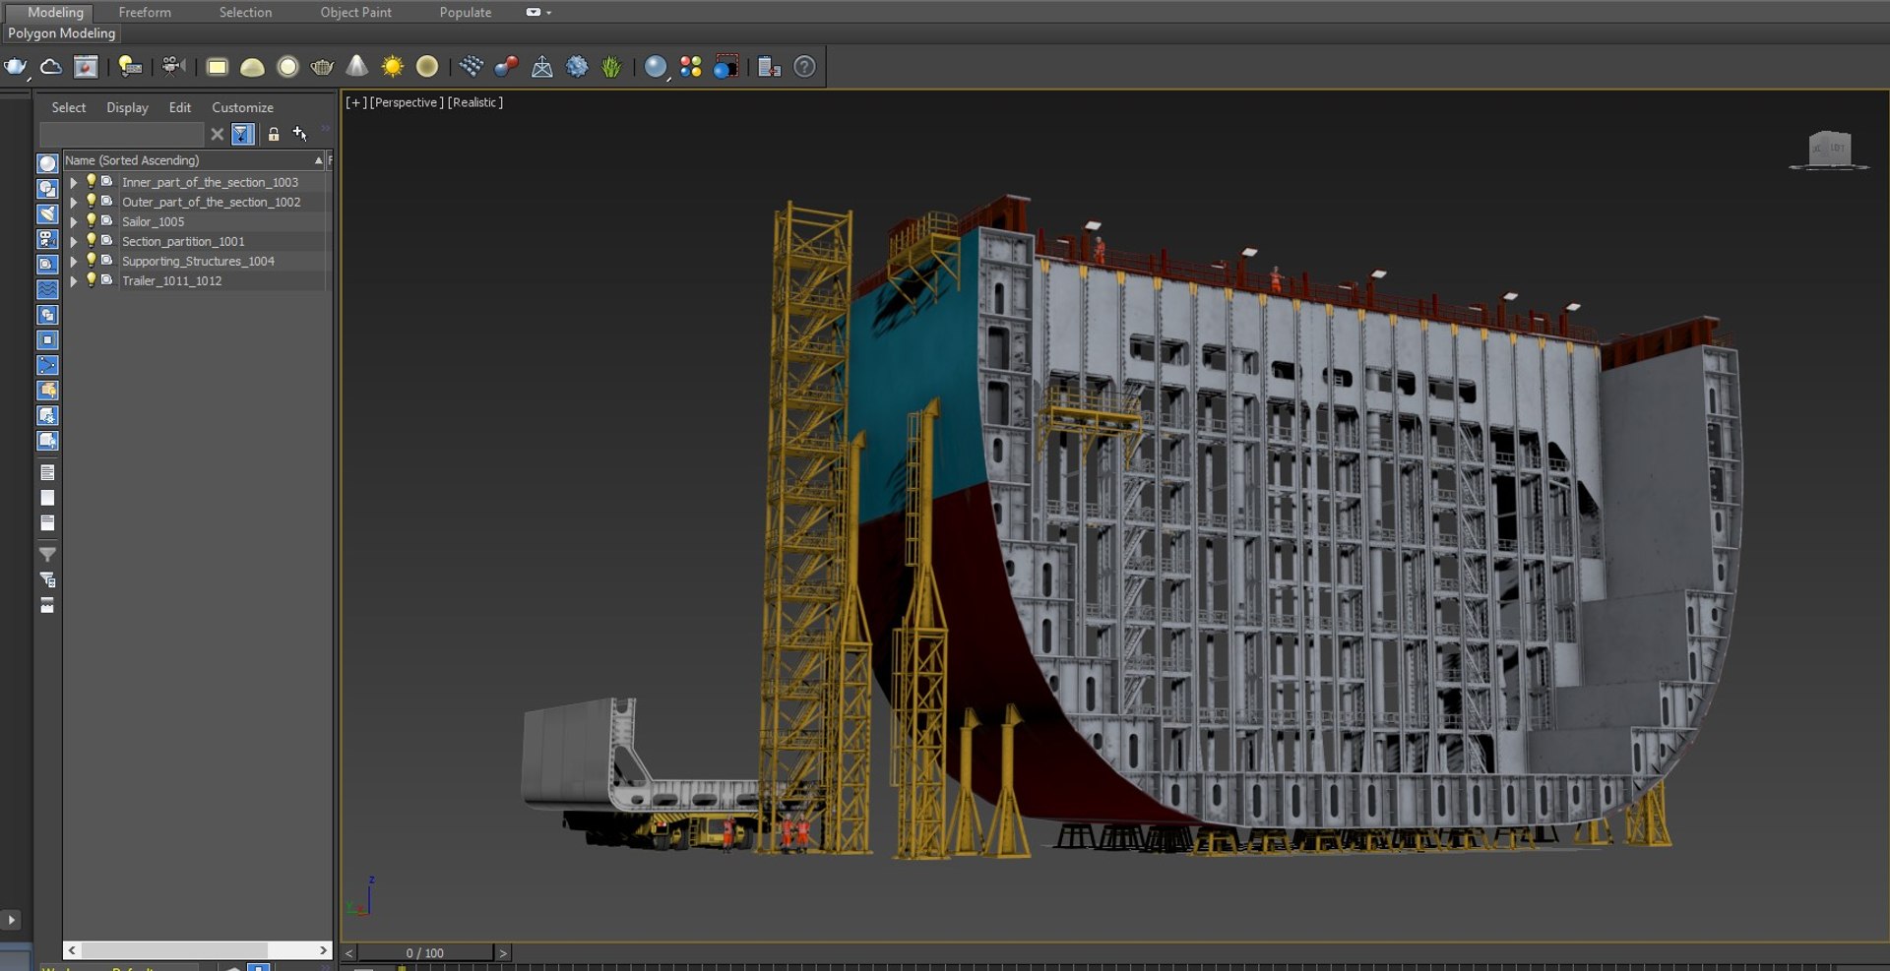Click the particle array grid icon

point(471,67)
